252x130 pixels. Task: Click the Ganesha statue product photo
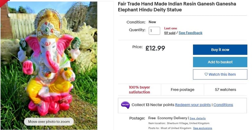click(x=49, y=66)
